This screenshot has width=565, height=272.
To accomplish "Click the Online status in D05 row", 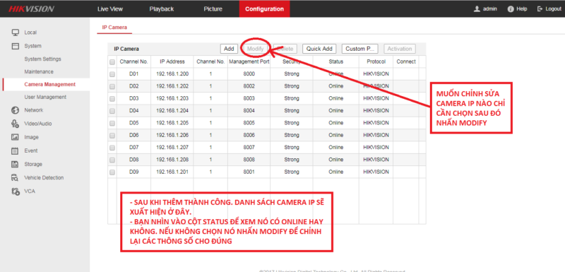I will (336, 123).
